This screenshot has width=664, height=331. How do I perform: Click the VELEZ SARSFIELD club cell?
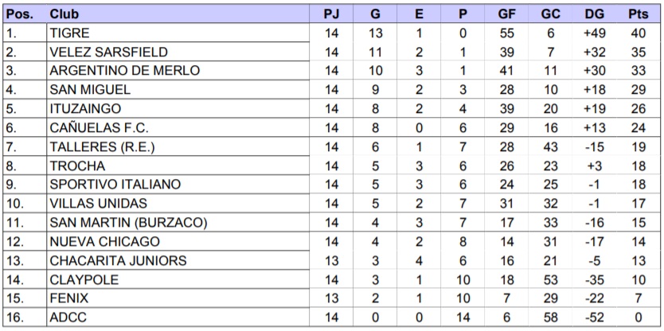click(108, 53)
